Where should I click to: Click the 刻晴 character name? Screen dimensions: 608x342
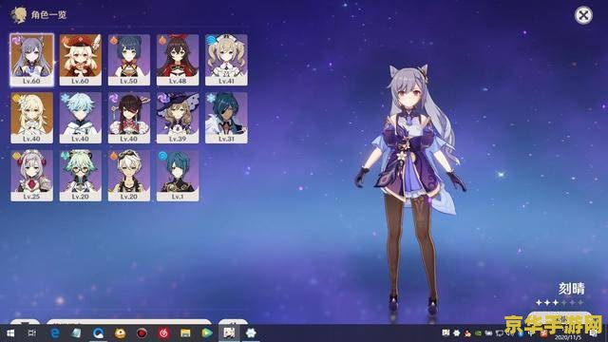pyautogui.click(x=571, y=289)
